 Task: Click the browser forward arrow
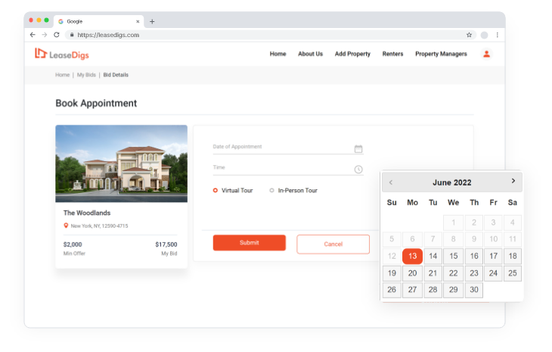(x=45, y=35)
